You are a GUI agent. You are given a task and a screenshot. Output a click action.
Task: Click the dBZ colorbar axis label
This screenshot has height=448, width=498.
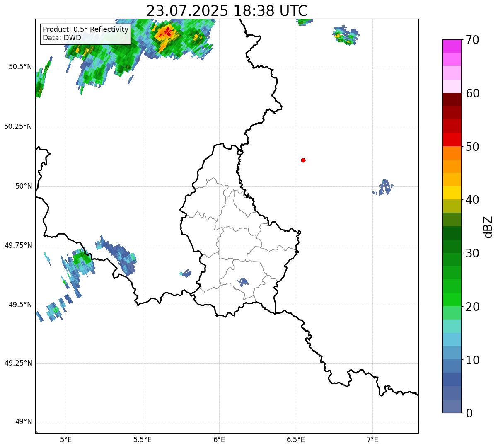click(488, 227)
